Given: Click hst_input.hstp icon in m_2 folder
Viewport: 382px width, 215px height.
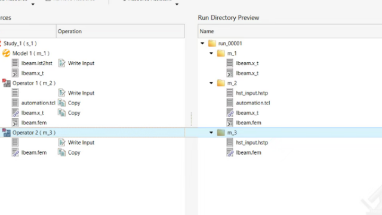Looking at the screenshot, I should point(230,93).
